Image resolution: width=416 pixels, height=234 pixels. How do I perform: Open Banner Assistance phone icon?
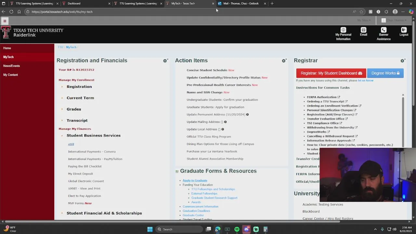383,30
